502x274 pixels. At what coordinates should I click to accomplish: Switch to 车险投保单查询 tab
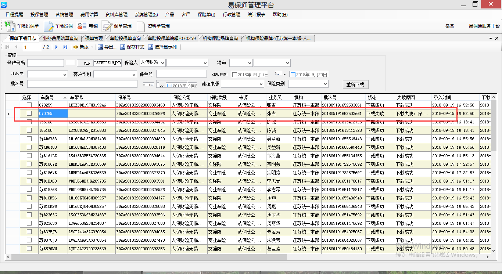pyautogui.click(x=125, y=38)
